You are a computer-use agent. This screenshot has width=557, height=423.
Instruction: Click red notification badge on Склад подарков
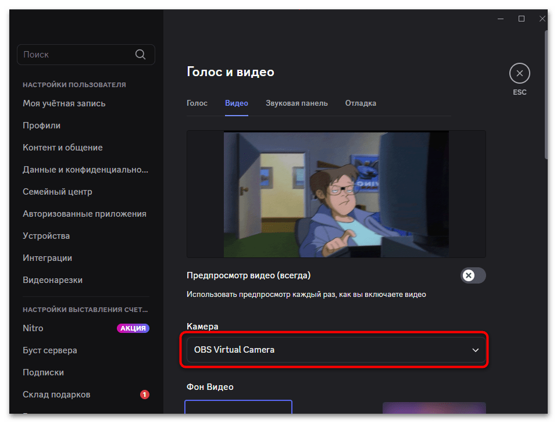coord(145,395)
